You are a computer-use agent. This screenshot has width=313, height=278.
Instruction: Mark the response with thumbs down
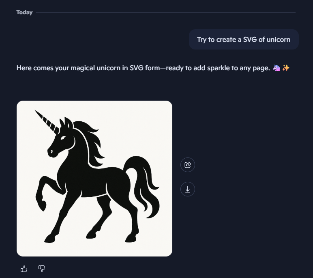(x=41, y=269)
